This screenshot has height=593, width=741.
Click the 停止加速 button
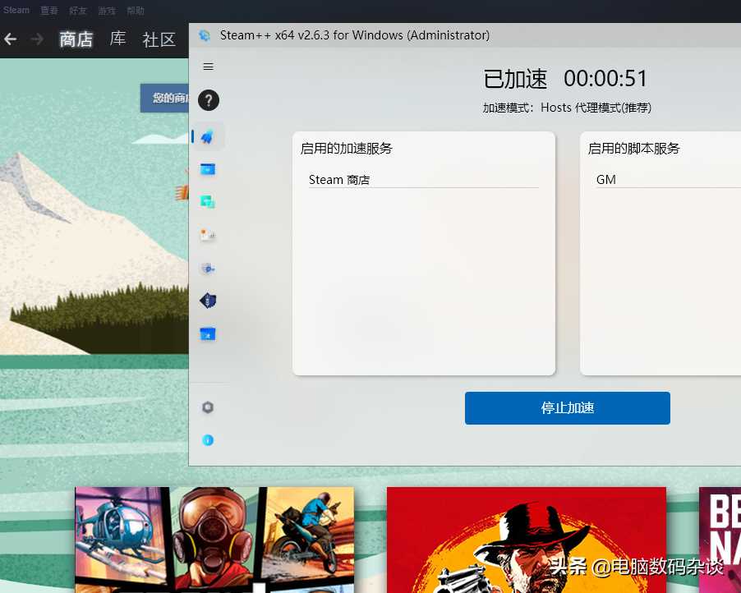(x=567, y=408)
